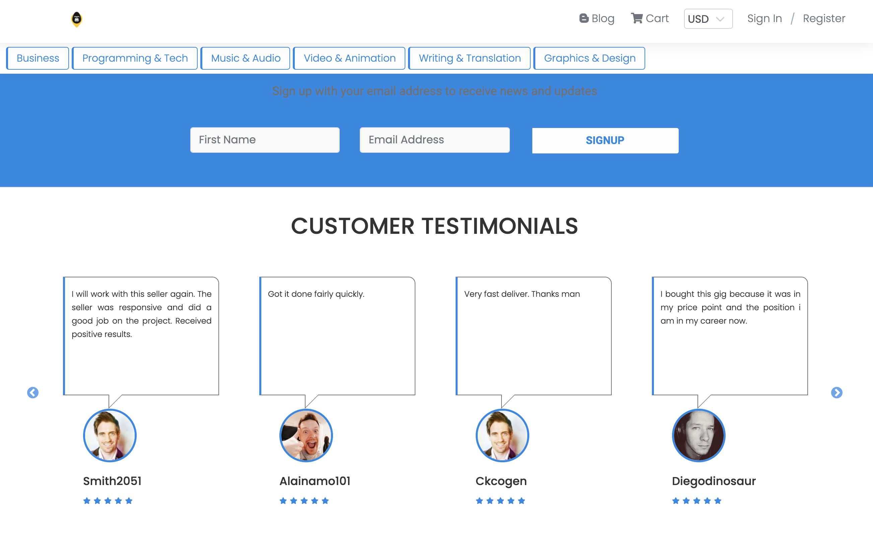Click the Email Address input field
873x538 pixels.
tap(434, 140)
